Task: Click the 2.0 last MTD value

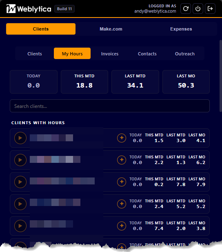Action: coord(181,228)
